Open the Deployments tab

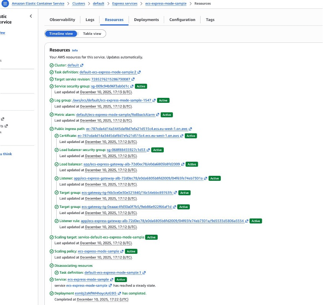146,20
